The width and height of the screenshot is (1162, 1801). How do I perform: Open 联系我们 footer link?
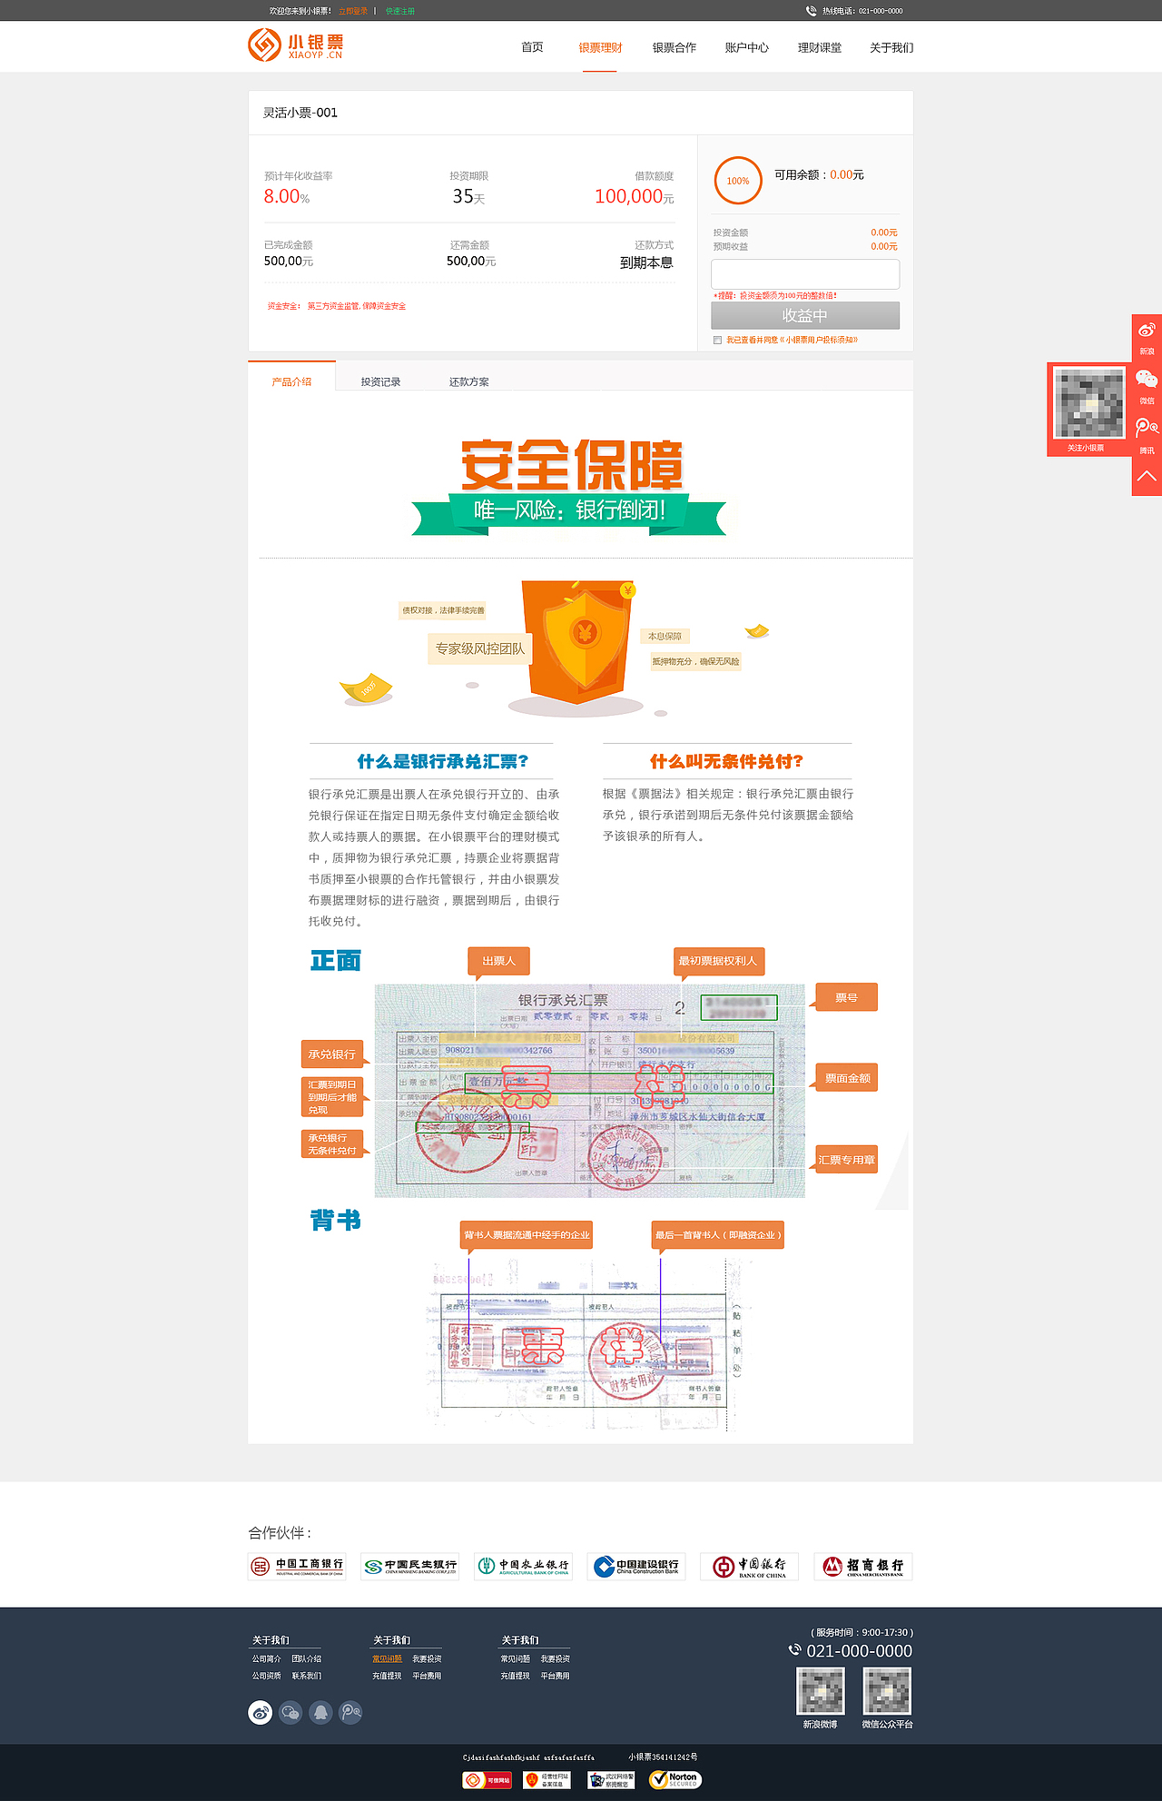[x=307, y=1676]
